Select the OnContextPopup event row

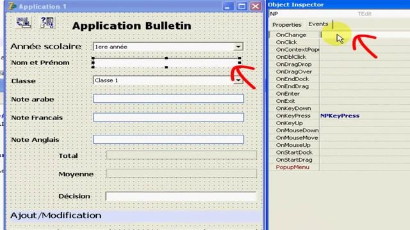[x=340, y=50]
